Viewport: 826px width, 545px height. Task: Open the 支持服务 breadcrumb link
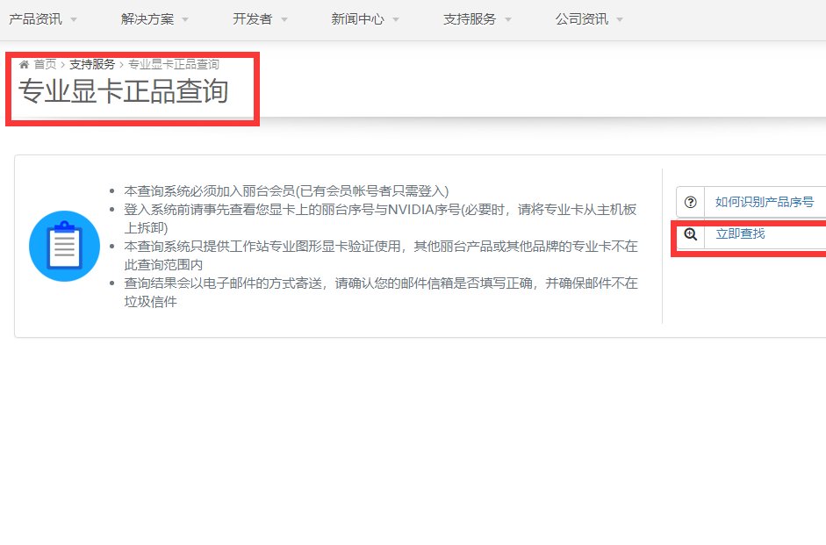pos(92,63)
